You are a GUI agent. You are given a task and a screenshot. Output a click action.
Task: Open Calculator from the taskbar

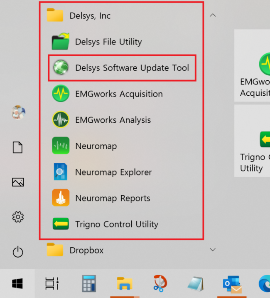click(89, 283)
